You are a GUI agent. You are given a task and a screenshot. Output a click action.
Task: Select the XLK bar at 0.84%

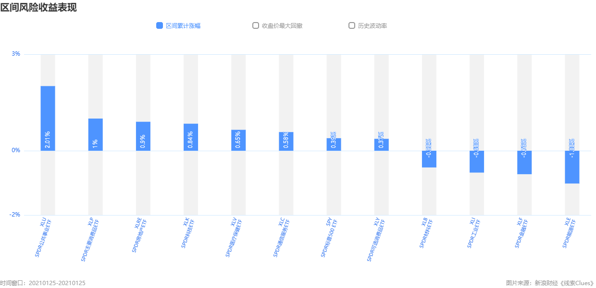click(x=191, y=137)
